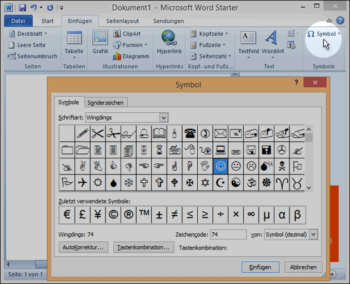Click the Zeichencode input field
Viewport: 350px width, 284px height.
point(228,235)
